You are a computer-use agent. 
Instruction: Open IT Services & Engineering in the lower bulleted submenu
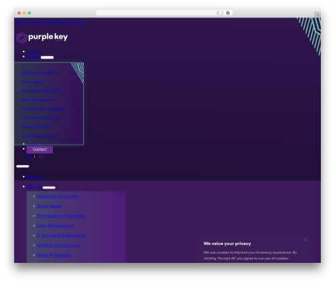pos(61,235)
